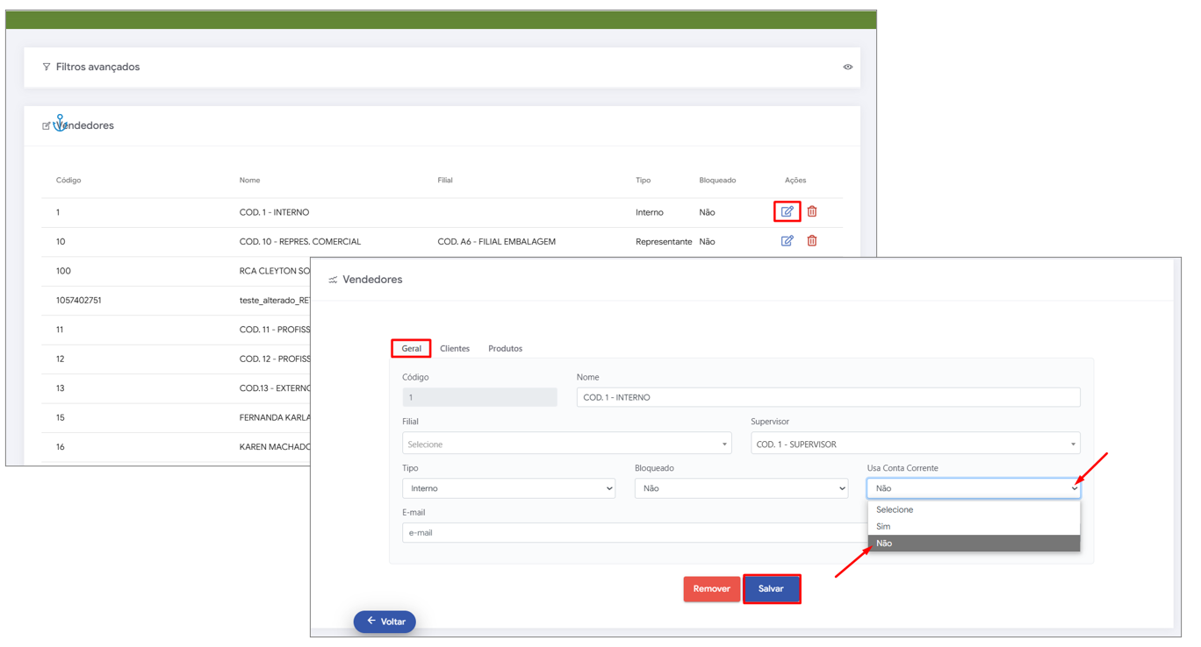Click the settings icon beside Vendedores form title

click(x=333, y=280)
